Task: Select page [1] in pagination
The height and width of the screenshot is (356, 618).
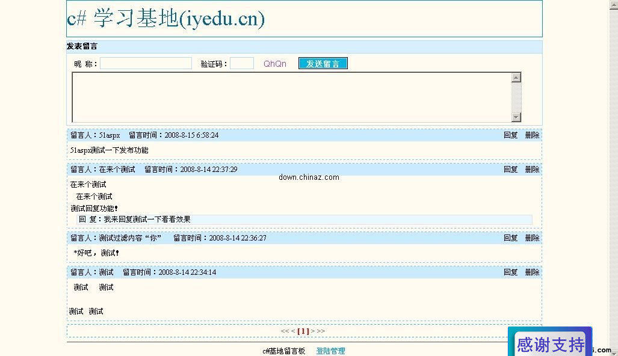Action: click(303, 331)
